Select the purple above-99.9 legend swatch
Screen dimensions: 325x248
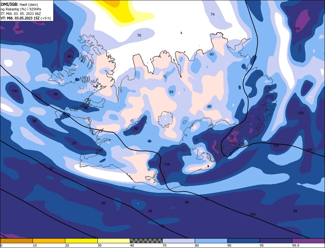pyautogui.click(x=308, y=241)
